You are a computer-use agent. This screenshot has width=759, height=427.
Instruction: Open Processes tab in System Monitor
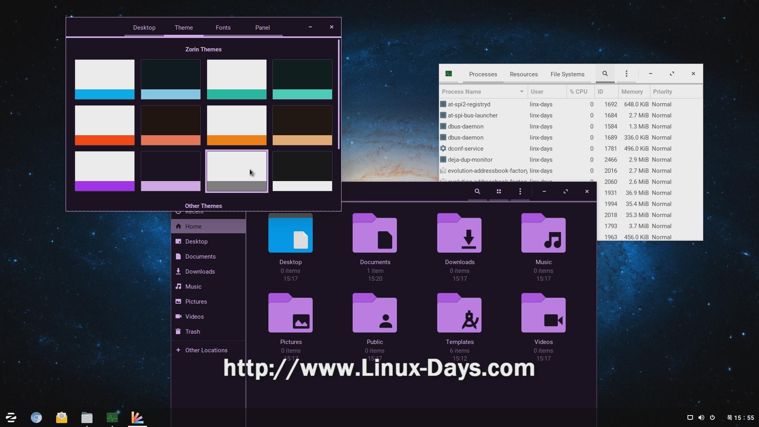pyautogui.click(x=483, y=74)
